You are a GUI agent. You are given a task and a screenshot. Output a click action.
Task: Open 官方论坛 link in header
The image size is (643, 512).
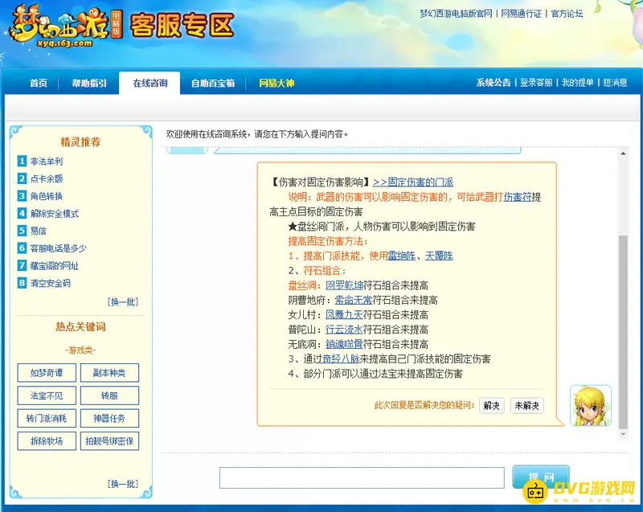567,14
